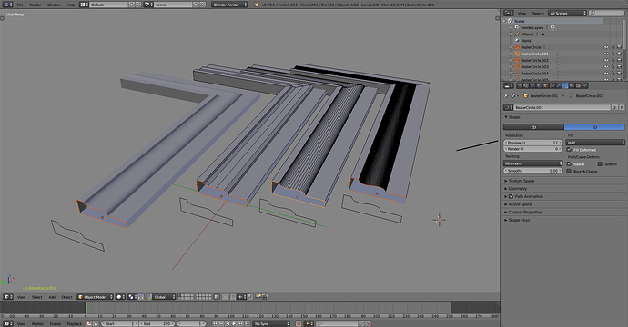This screenshot has height=327, width=628.
Task: Open the Render Layers properties tab icon
Action: pyautogui.click(x=526, y=85)
